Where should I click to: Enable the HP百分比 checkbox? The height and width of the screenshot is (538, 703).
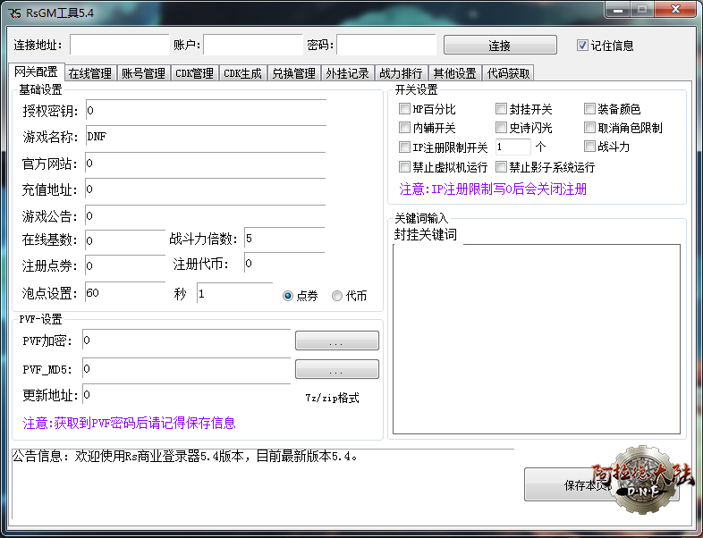click(405, 109)
